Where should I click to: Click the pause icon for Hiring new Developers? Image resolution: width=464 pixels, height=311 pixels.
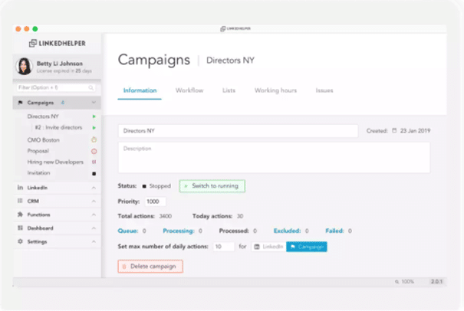point(94,162)
